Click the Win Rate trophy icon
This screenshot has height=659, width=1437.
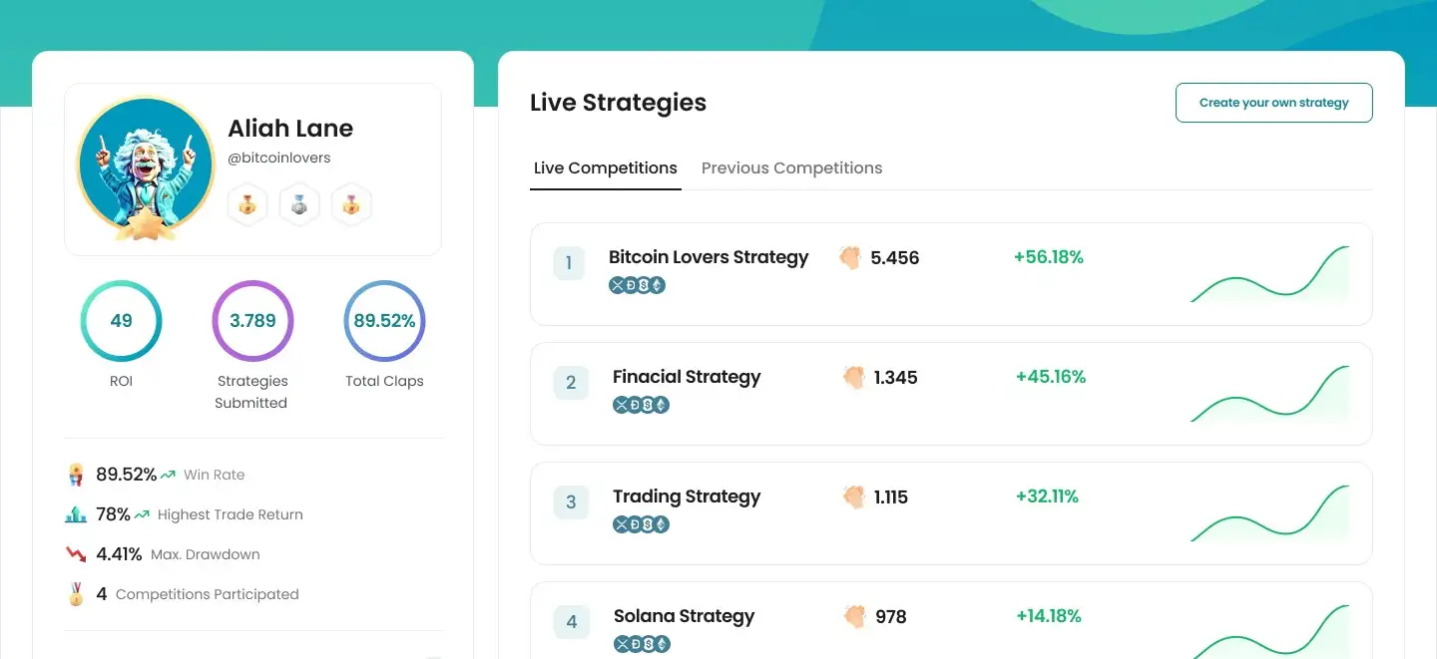pyautogui.click(x=76, y=475)
